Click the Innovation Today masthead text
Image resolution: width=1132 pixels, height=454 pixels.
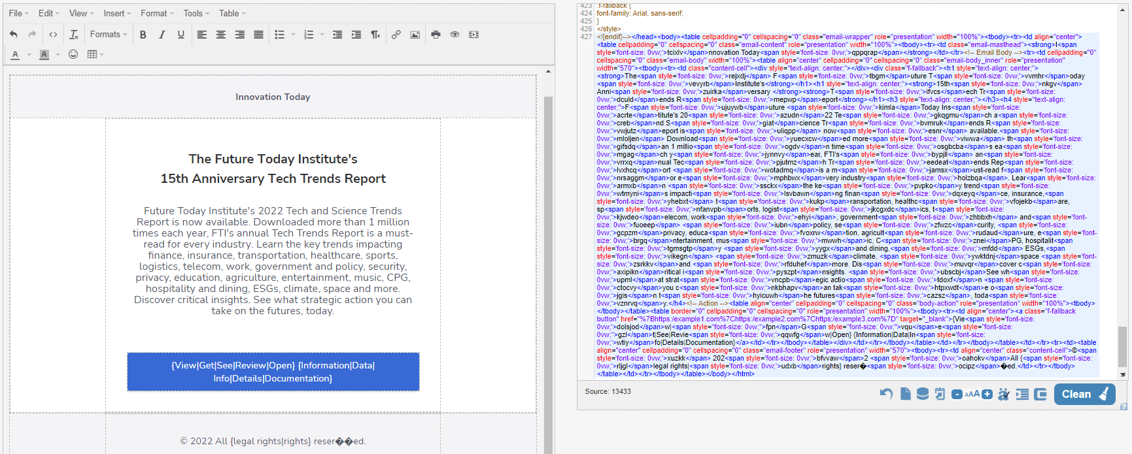click(273, 97)
